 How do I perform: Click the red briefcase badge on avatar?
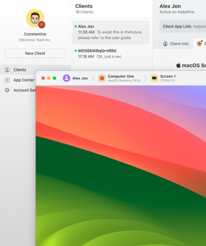pos(41,25)
